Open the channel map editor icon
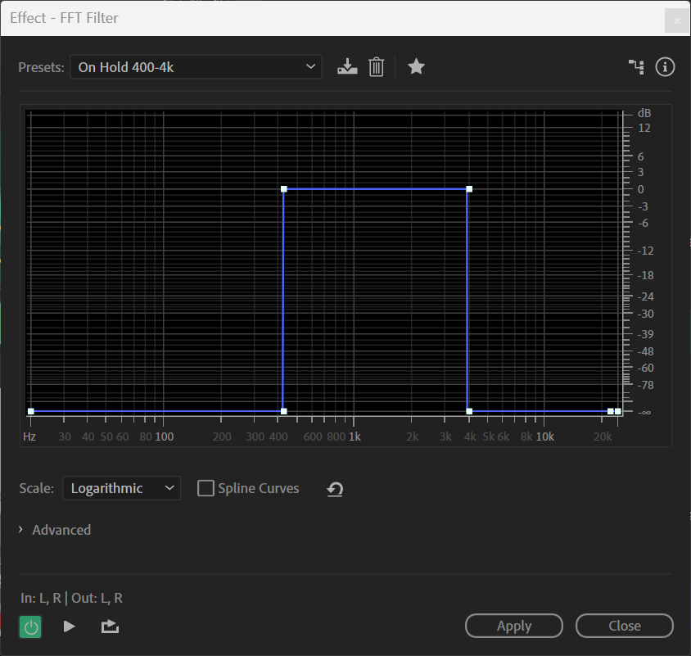691x656 pixels. point(636,67)
